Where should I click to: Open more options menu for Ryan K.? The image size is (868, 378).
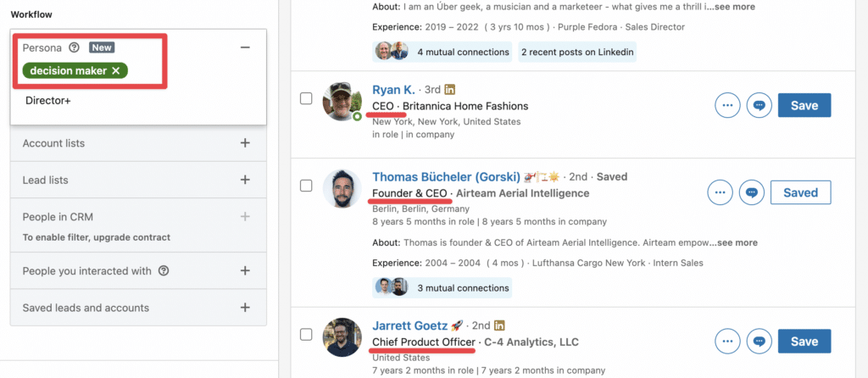[728, 105]
